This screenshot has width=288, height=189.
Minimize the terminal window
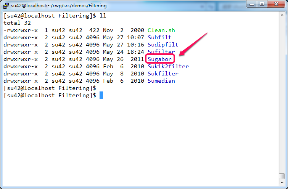(x=252, y=4)
